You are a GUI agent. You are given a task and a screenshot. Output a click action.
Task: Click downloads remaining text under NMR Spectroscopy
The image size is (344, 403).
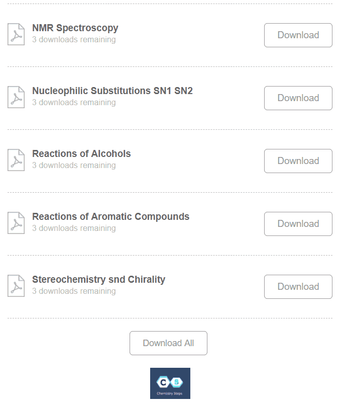coord(74,40)
